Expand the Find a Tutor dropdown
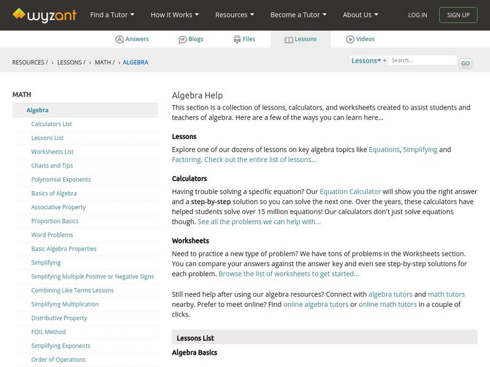The image size is (490, 367). point(112,15)
